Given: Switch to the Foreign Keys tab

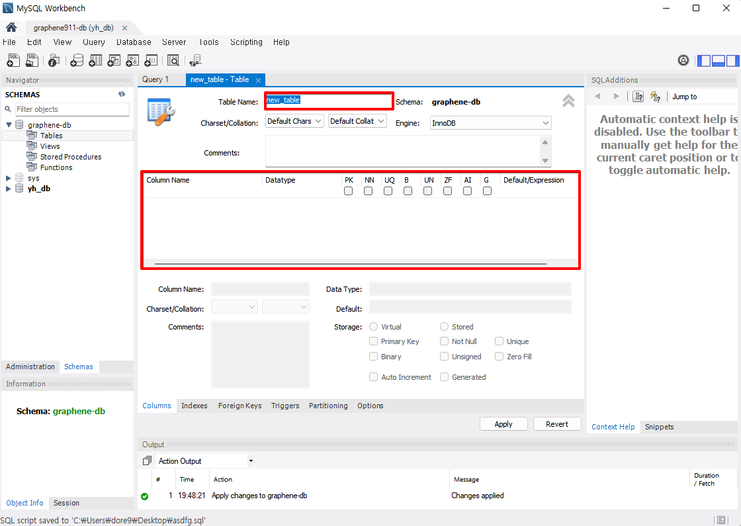Looking at the screenshot, I should (x=240, y=406).
